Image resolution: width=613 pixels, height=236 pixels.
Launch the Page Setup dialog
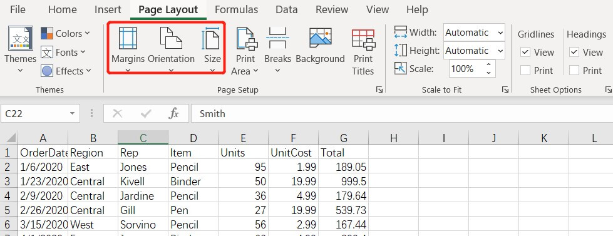click(x=379, y=90)
